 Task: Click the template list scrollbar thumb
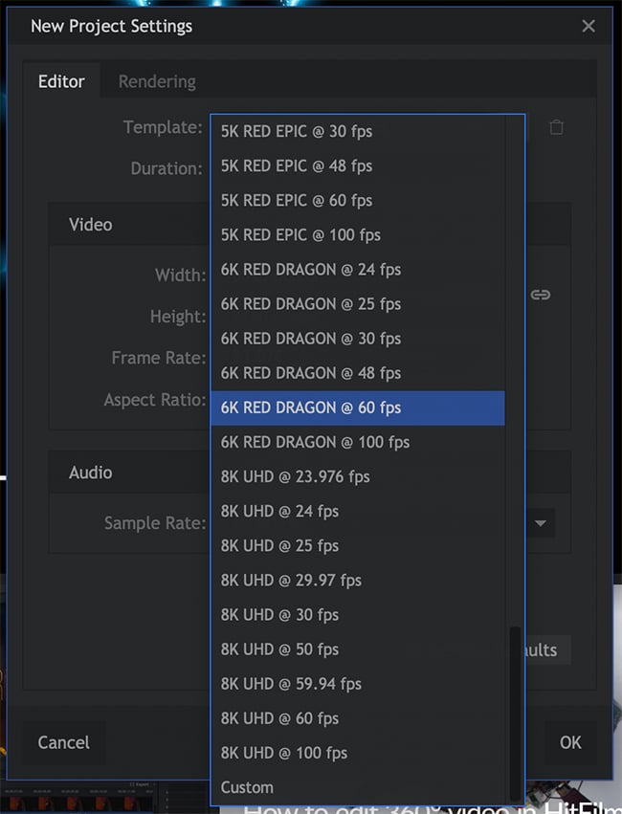coord(515,714)
